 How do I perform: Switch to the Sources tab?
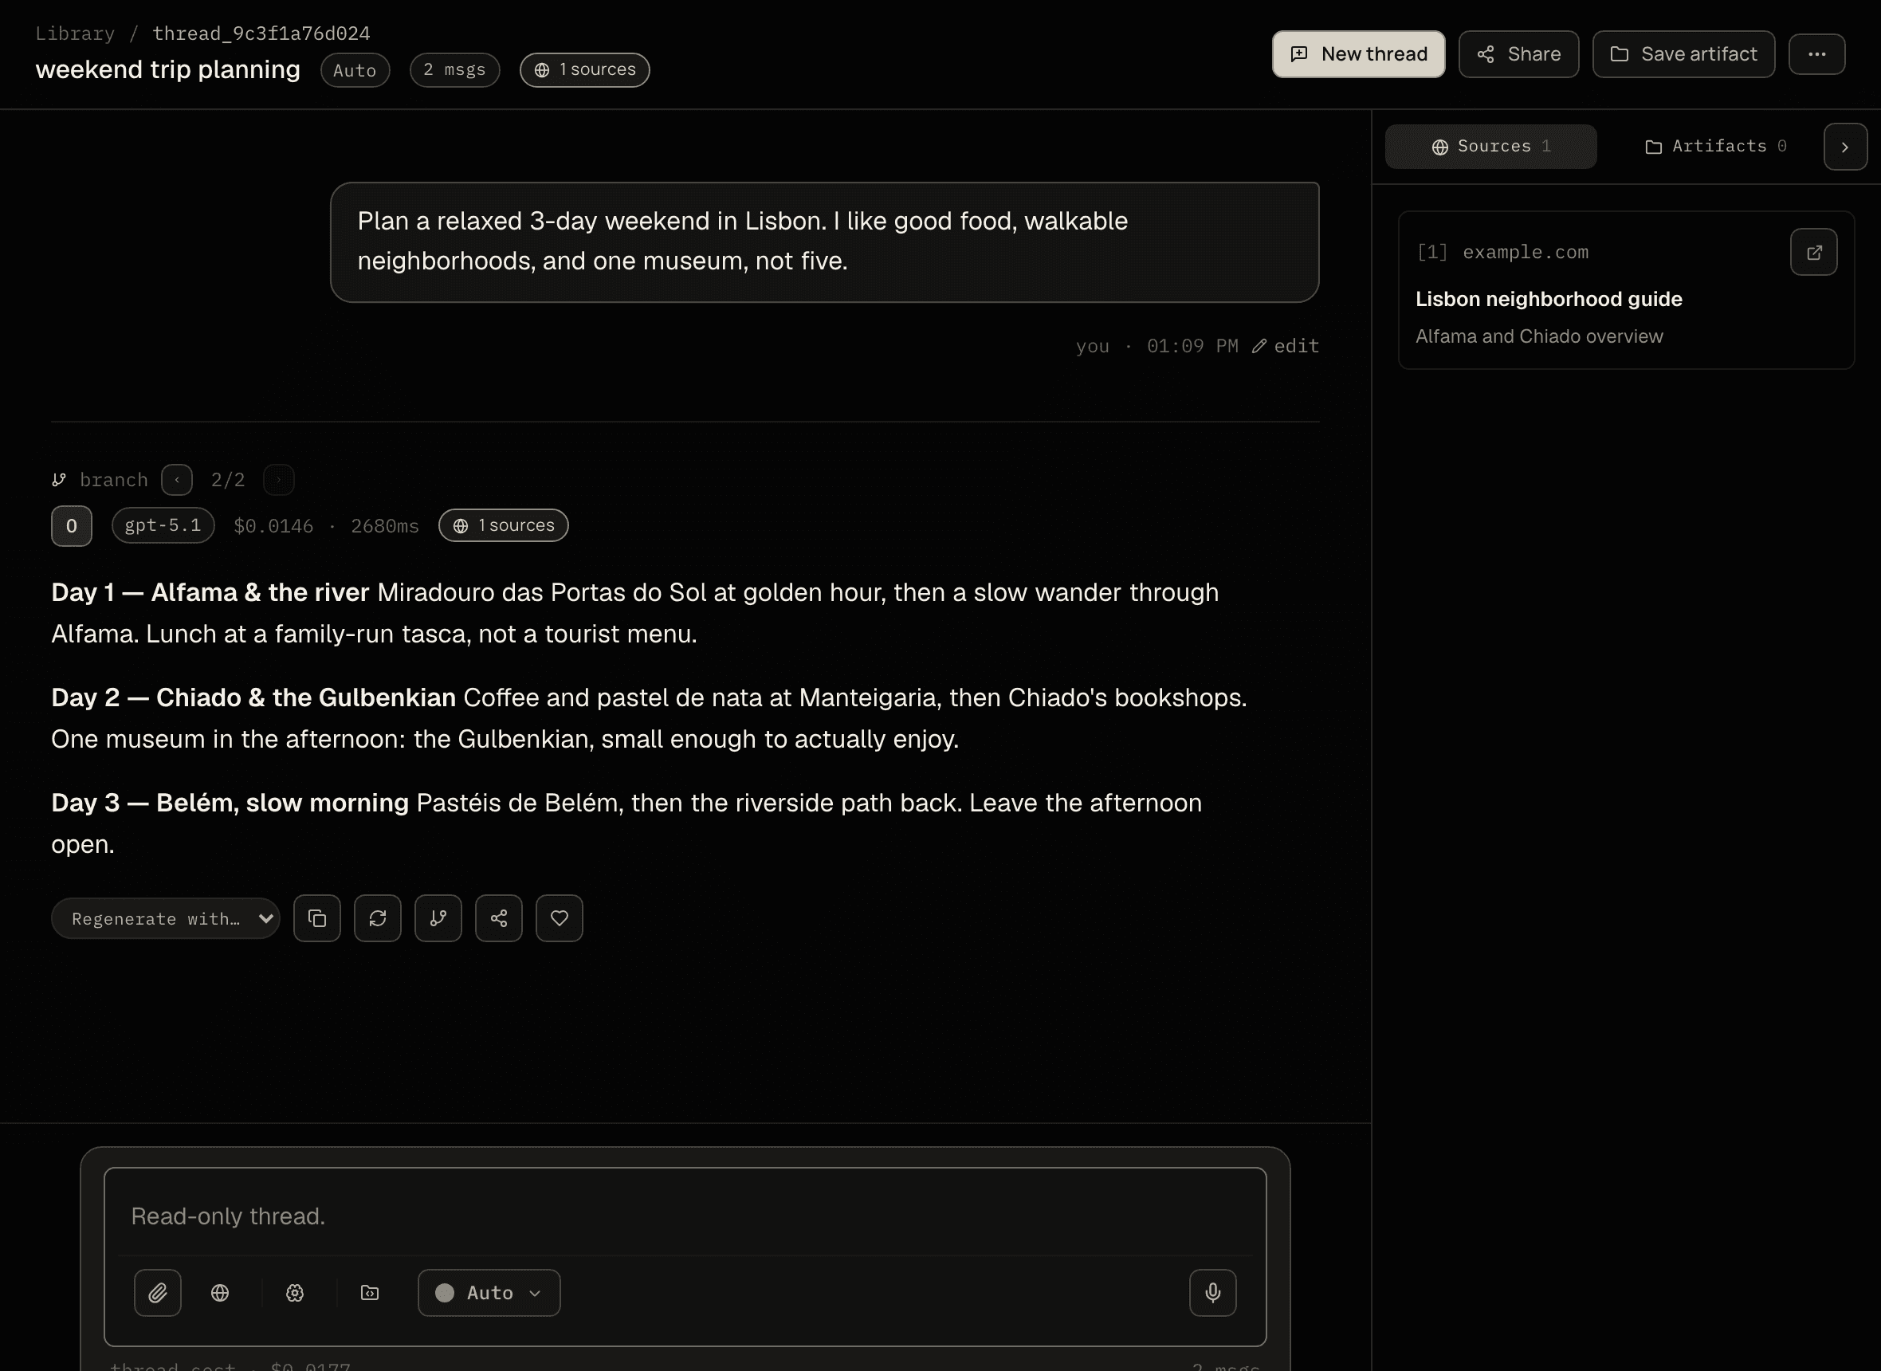[x=1491, y=147]
